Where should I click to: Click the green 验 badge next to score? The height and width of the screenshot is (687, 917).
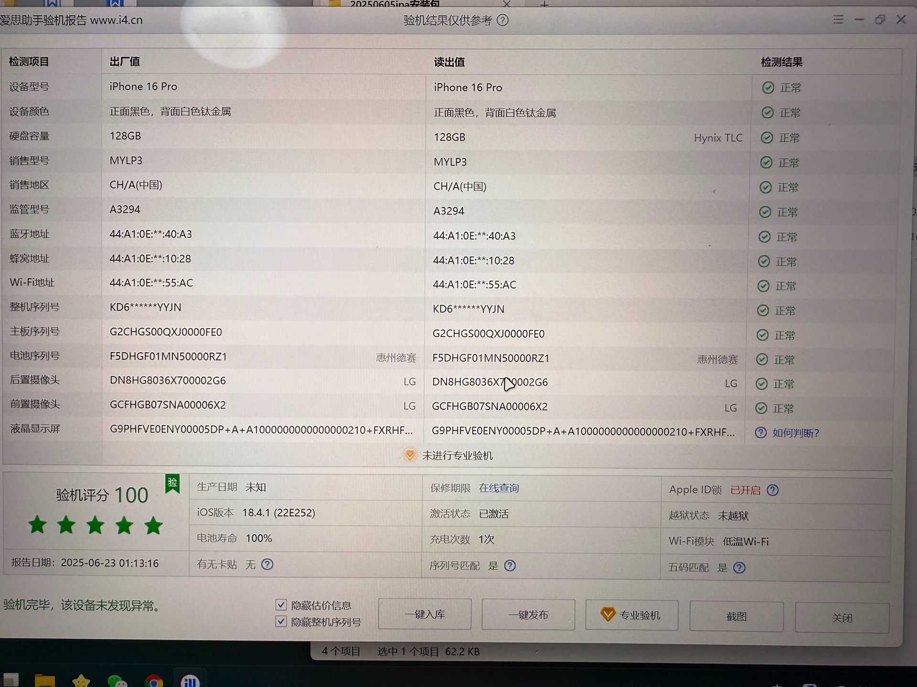(172, 483)
